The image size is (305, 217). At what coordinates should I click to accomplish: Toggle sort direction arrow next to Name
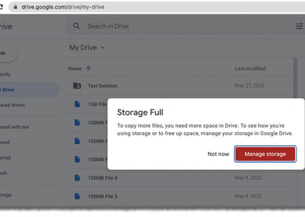click(88, 69)
